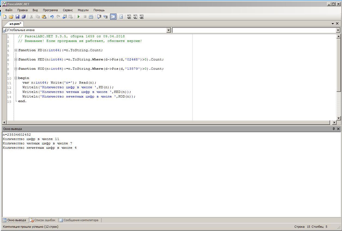The image size is (342, 231).
Task: Open the right-side members dropdown
Action: tap(338, 30)
